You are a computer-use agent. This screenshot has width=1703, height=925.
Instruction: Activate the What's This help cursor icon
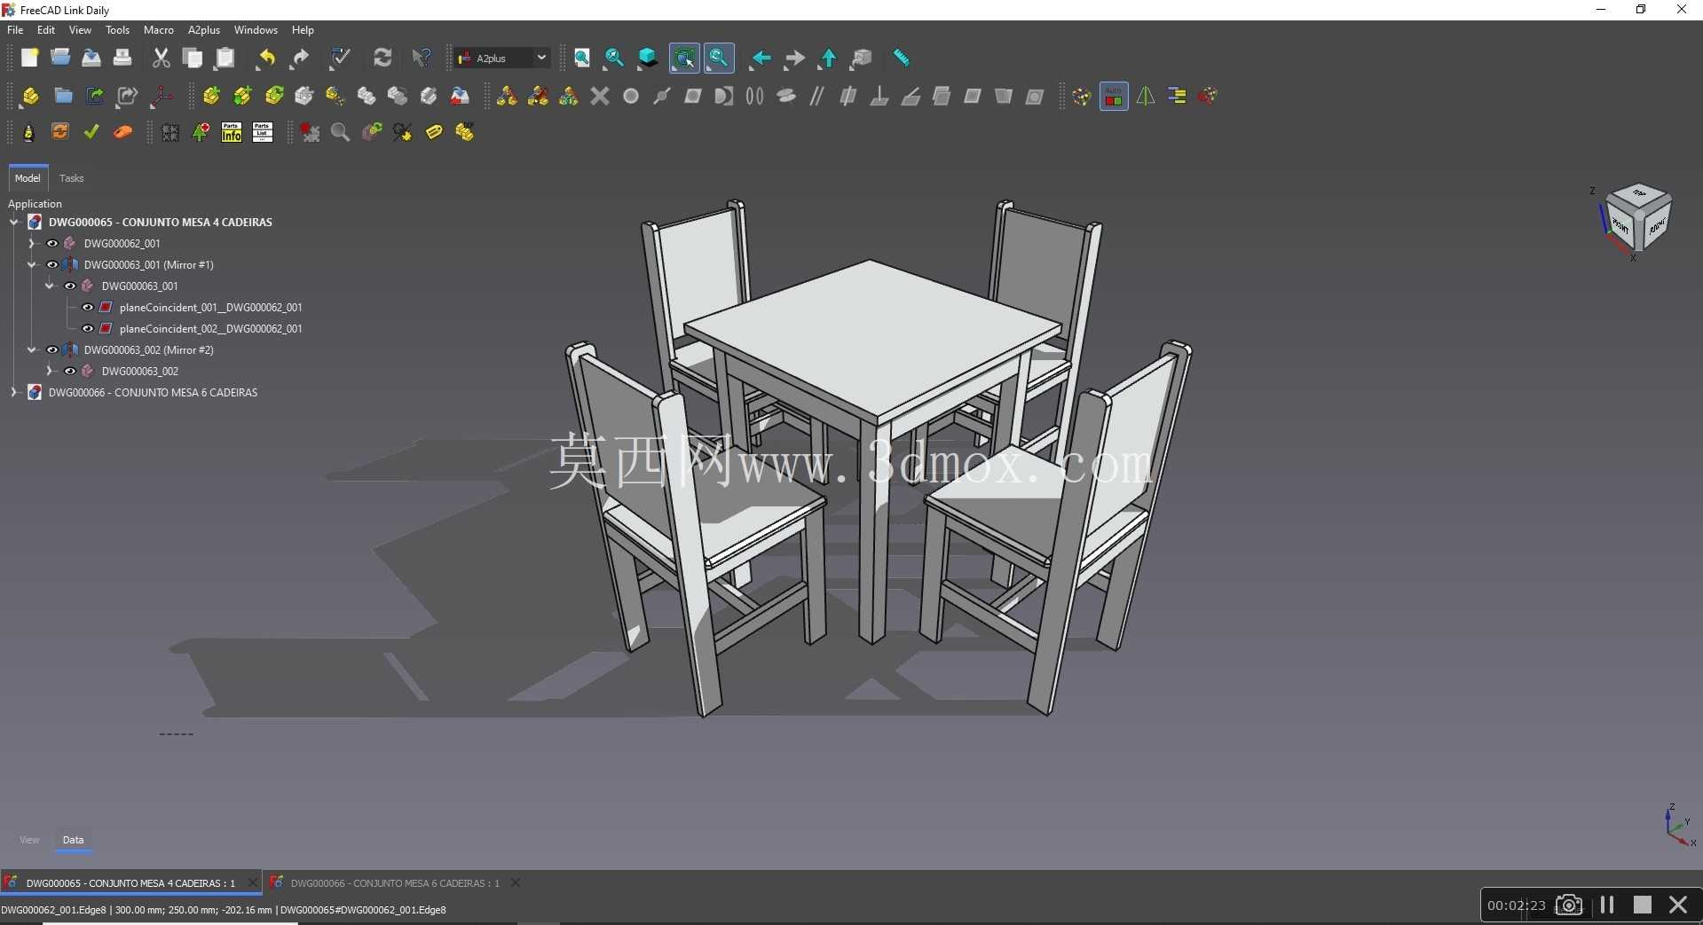click(422, 59)
